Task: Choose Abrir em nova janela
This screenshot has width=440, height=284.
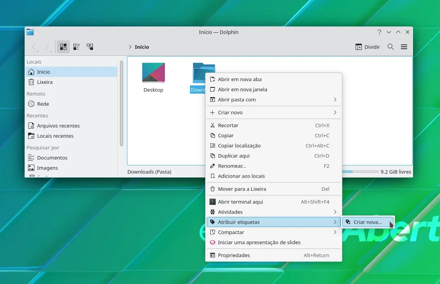Action: point(274,89)
